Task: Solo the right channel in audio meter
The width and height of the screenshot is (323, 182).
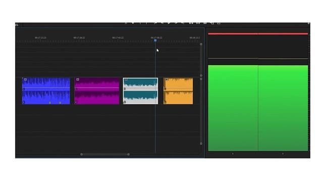Action: [283, 154]
